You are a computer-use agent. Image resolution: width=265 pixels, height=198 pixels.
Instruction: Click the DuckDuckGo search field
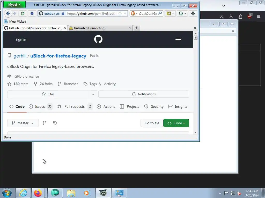(148, 13)
